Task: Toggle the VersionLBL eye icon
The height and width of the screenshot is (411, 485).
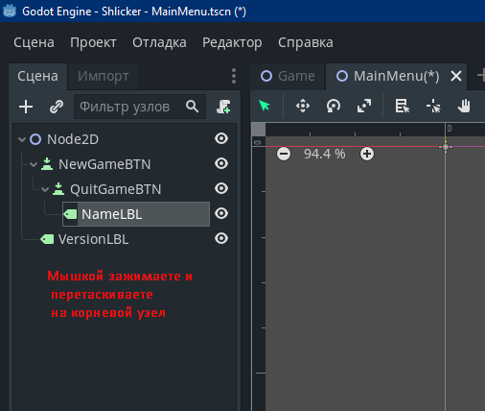Action: coord(221,238)
